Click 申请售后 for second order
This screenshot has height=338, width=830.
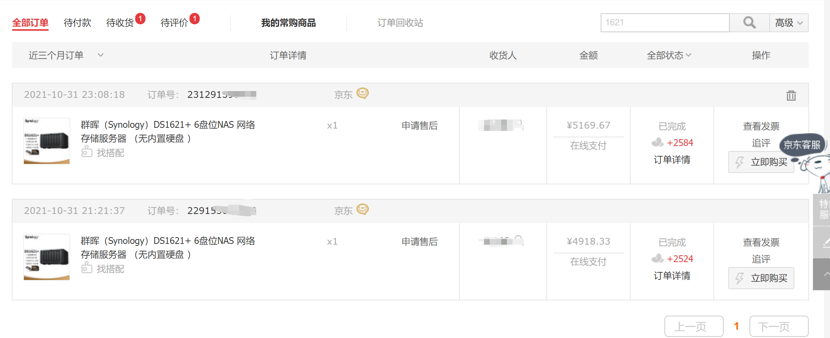click(x=420, y=242)
